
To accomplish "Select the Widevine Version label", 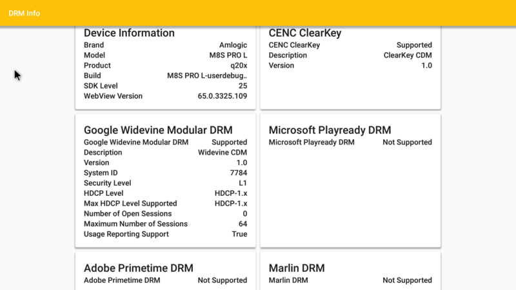I will click(x=96, y=163).
